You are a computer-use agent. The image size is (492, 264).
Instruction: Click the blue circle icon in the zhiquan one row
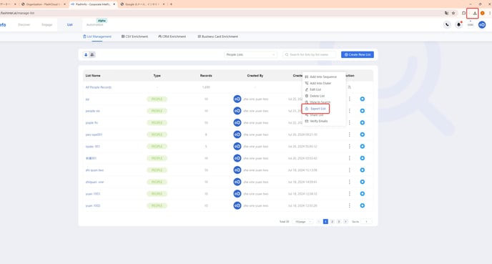pos(363,182)
